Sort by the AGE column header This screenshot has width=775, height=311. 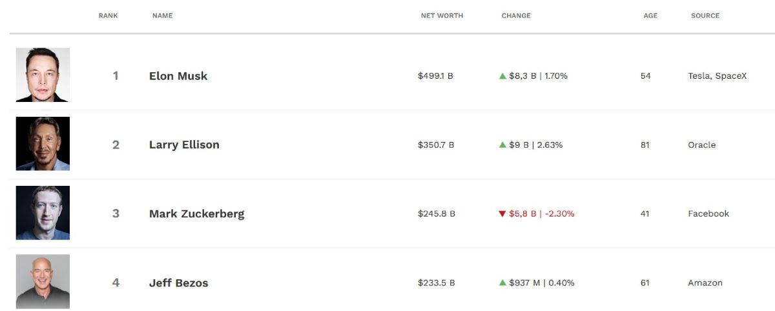[650, 15]
